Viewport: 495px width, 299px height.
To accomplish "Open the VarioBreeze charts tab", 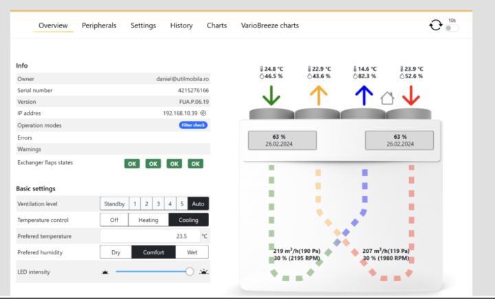I will coord(270,25).
